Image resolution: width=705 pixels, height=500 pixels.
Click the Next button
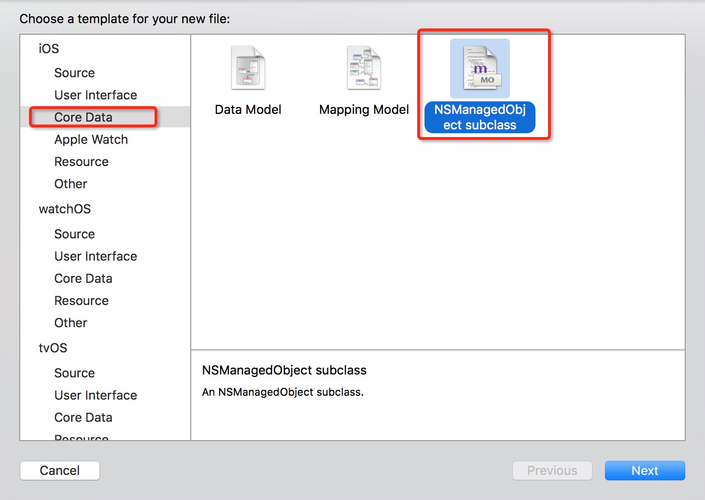[x=645, y=471]
